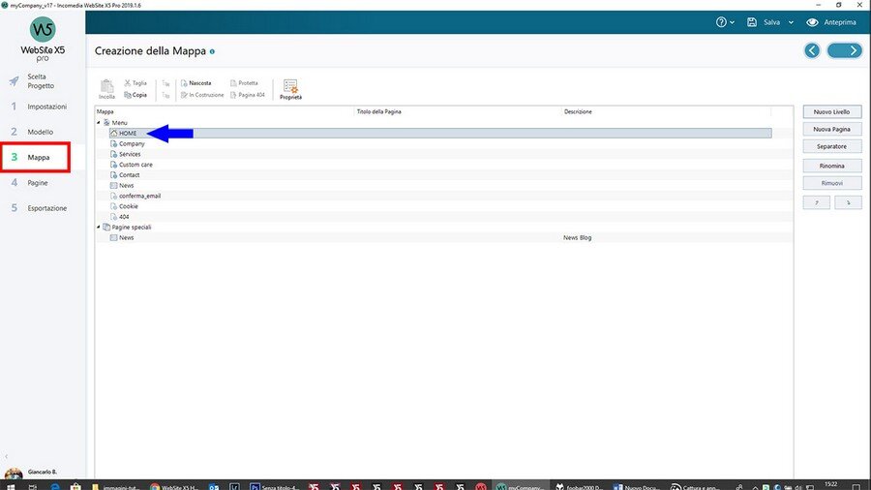Click the Nuova Pagina button
The height and width of the screenshot is (490, 871).
coord(831,129)
